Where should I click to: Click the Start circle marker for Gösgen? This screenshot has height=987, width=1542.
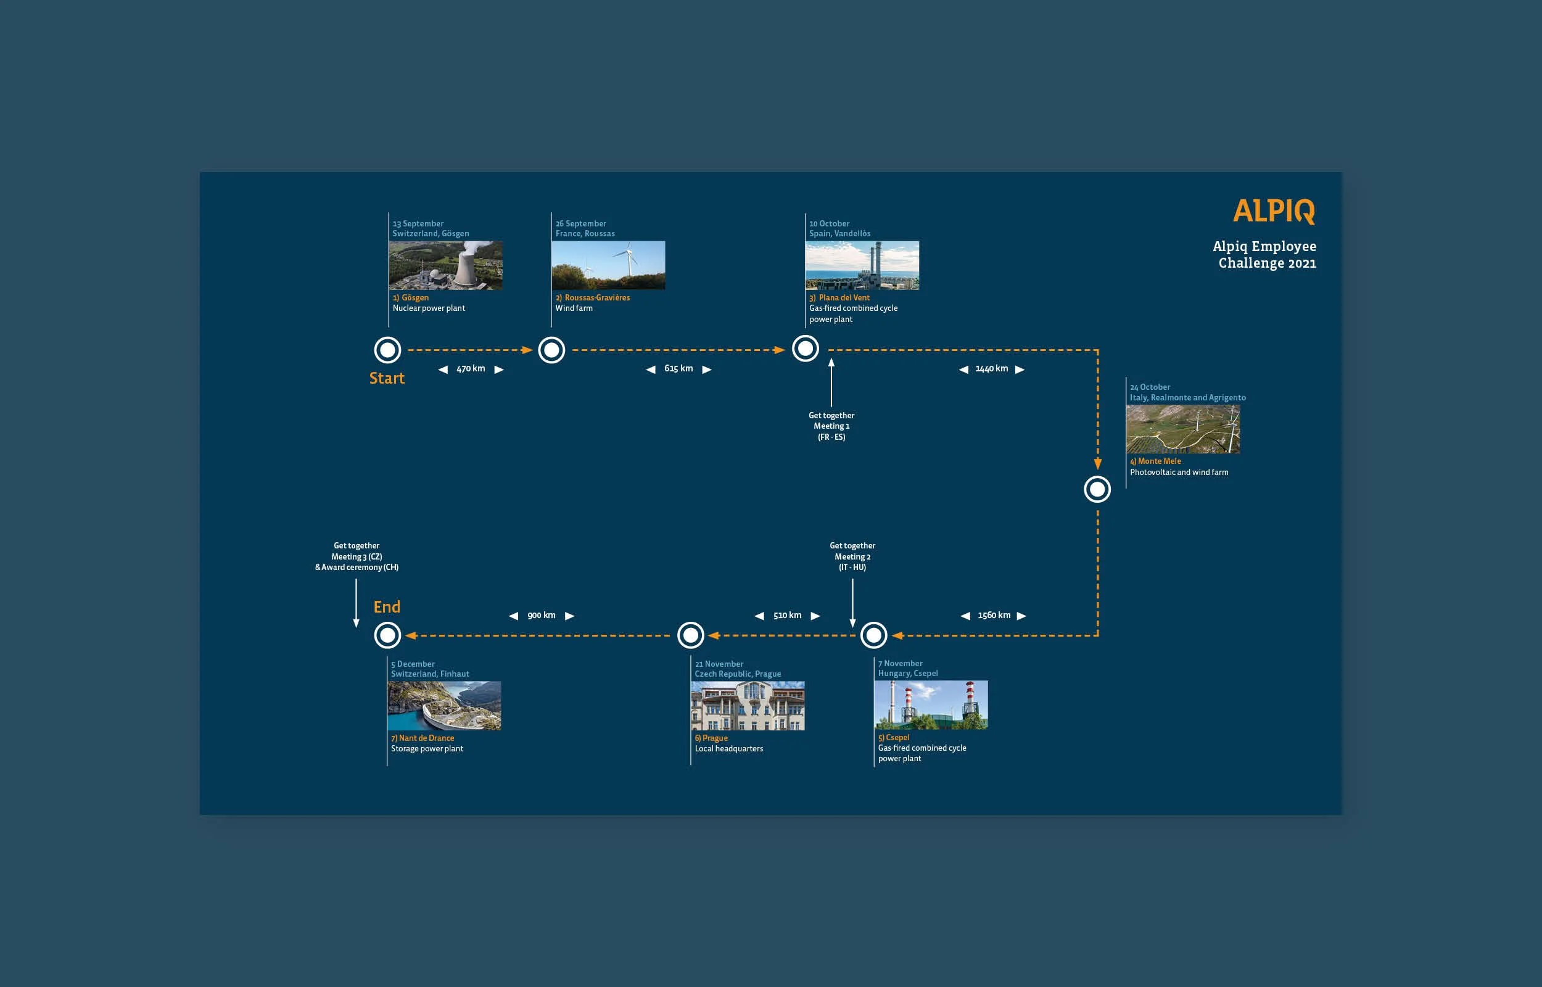point(387,350)
